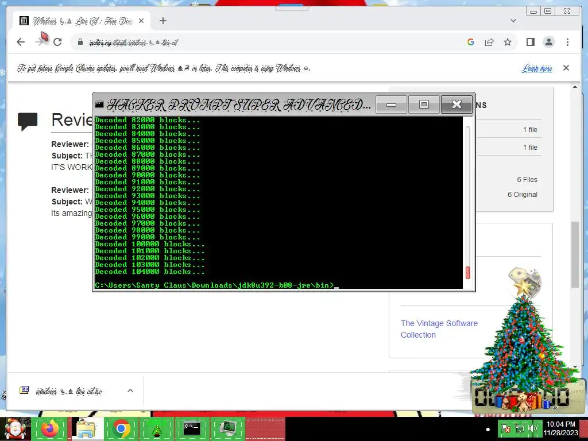Expand the tab search chevron
588x441 pixels.
pos(513,21)
